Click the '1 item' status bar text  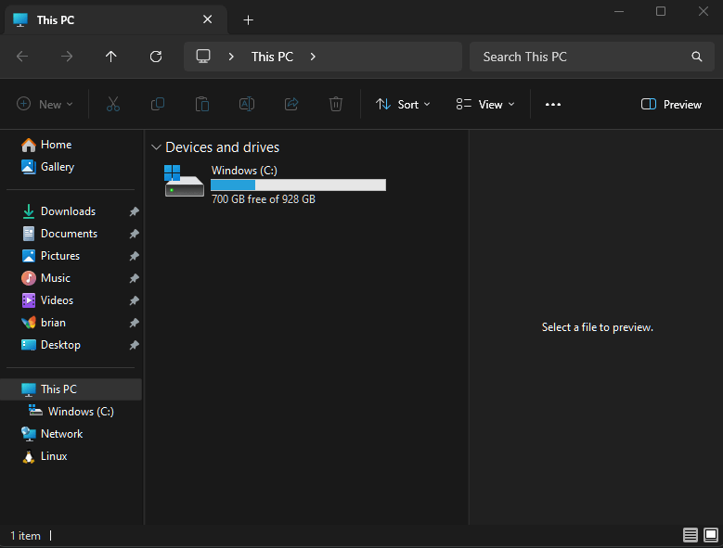pos(25,536)
